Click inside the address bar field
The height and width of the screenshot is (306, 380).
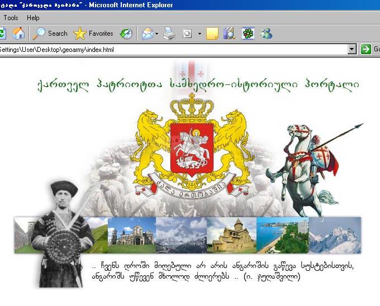(x=173, y=50)
